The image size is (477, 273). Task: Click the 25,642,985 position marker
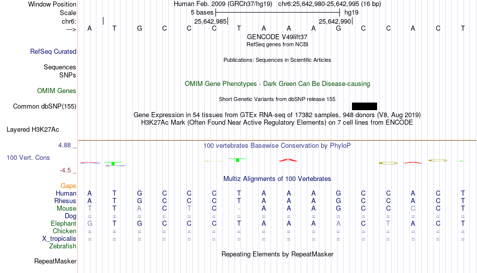tap(210, 21)
